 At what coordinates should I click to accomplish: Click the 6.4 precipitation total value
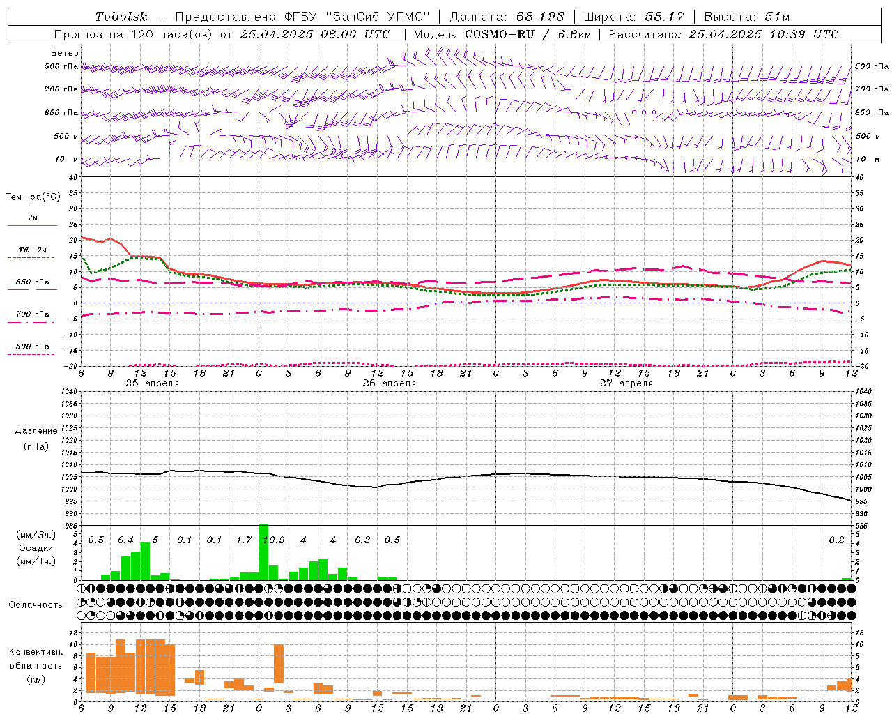click(125, 540)
